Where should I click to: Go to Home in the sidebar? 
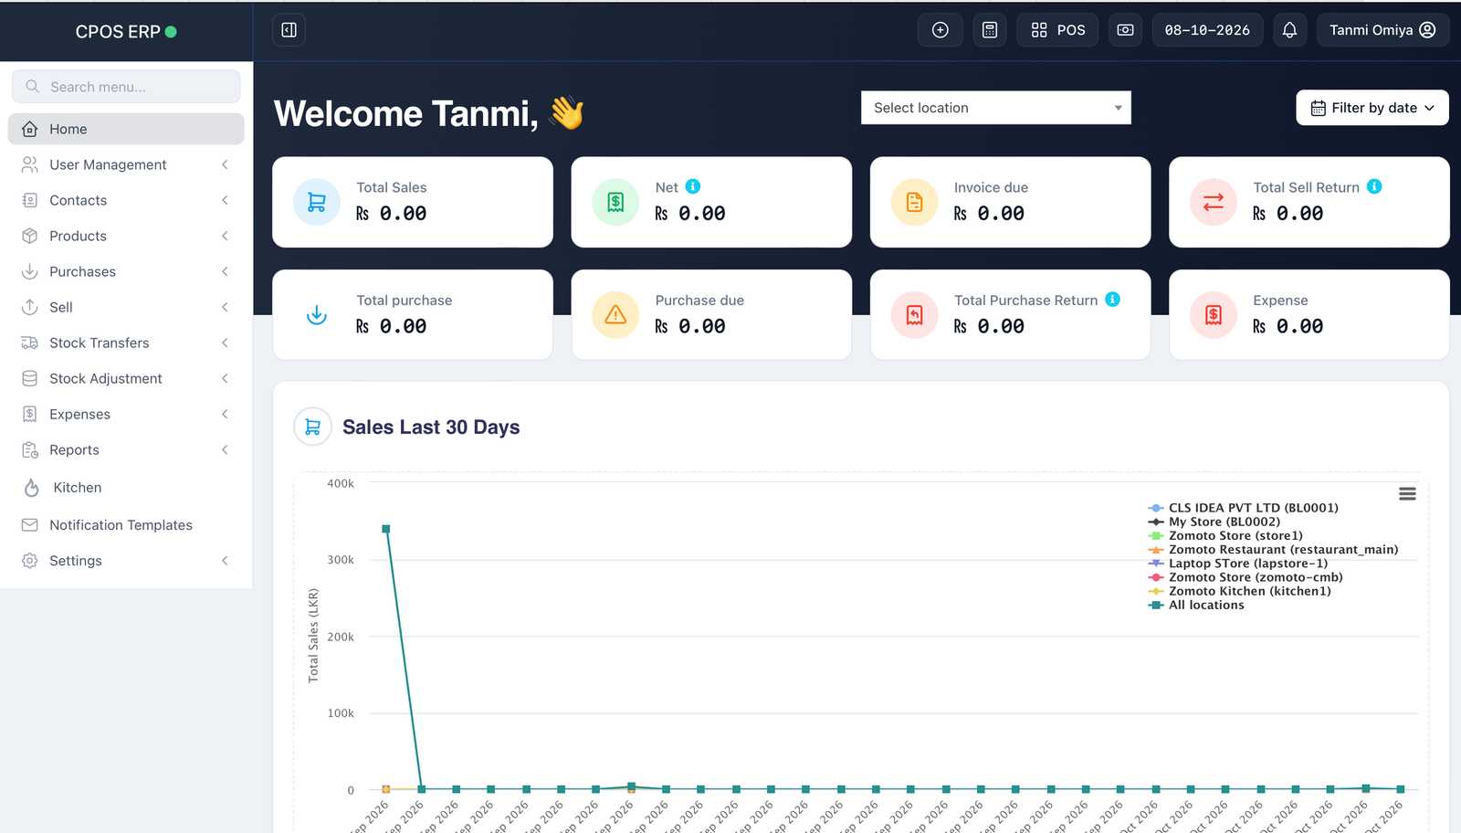click(126, 129)
